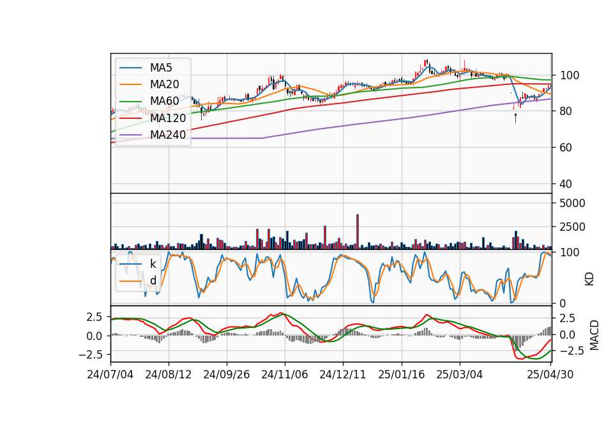Click the MA60 legend label

point(164,102)
